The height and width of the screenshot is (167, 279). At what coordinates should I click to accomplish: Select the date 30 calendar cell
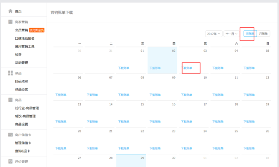click(162, 161)
